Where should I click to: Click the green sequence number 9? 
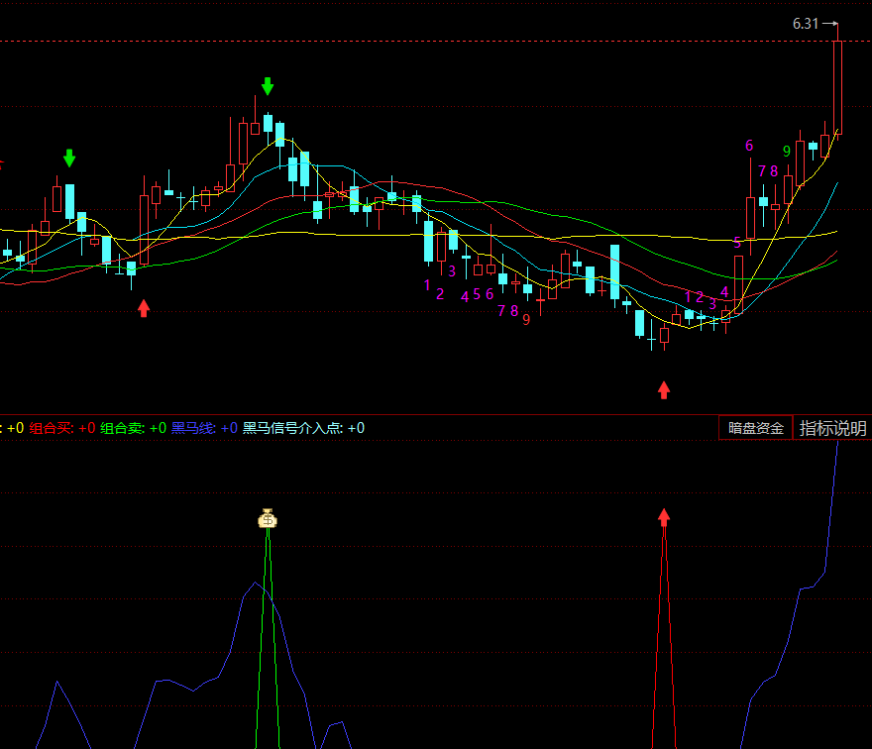pos(787,152)
